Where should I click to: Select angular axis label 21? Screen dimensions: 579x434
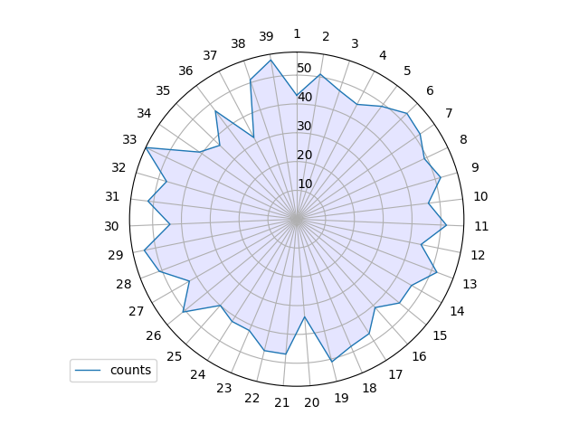[x=281, y=402]
